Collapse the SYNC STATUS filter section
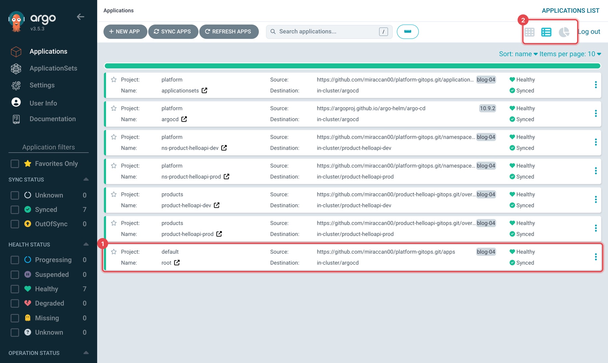 86,179
